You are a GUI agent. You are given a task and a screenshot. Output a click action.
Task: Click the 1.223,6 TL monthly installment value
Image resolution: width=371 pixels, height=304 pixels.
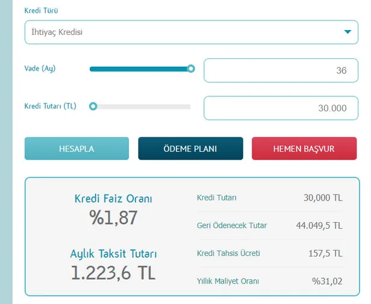click(113, 273)
